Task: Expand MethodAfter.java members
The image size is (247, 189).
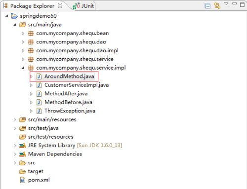Action: (31, 94)
